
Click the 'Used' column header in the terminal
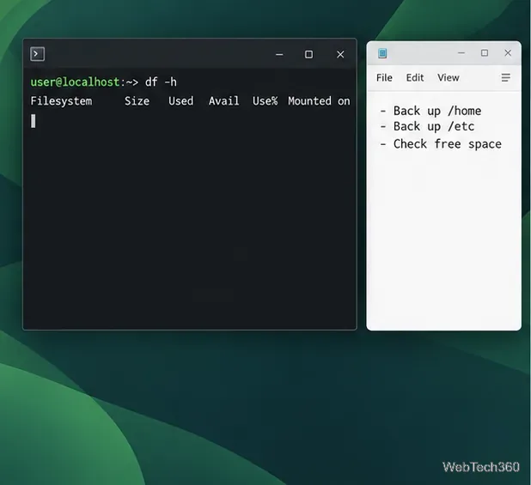180,101
